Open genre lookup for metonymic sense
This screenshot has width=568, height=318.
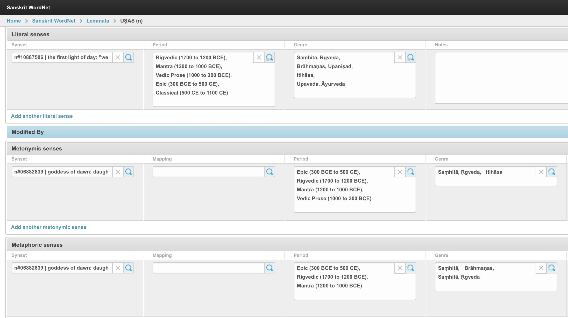point(552,172)
